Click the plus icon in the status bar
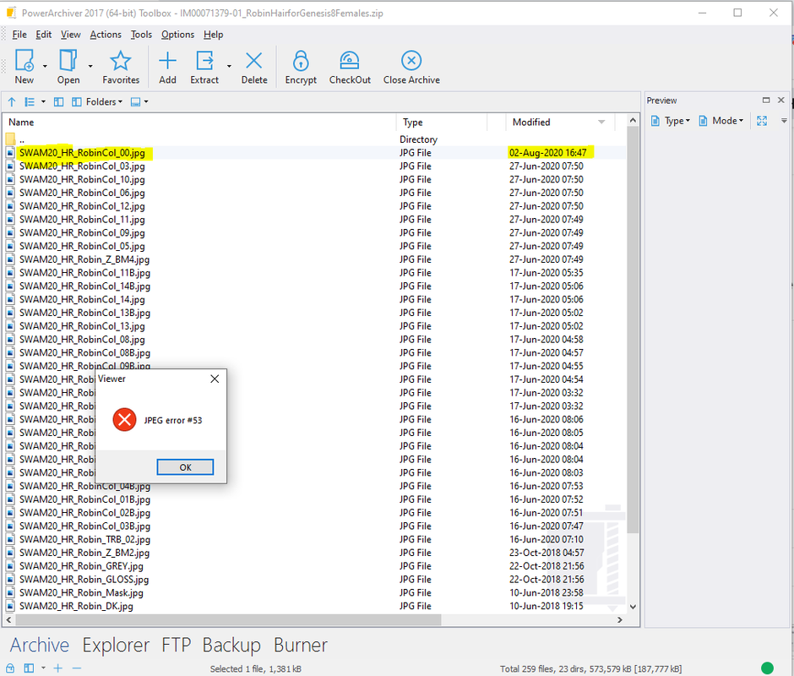 58,668
